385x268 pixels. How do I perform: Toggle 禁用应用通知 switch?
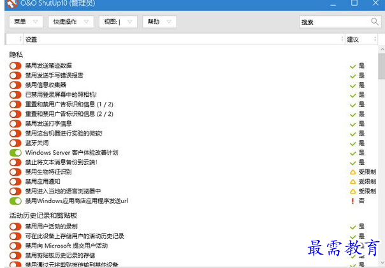tap(15, 181)
